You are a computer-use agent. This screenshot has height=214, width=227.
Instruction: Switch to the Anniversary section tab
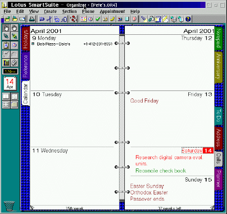(x=219, y=67)
